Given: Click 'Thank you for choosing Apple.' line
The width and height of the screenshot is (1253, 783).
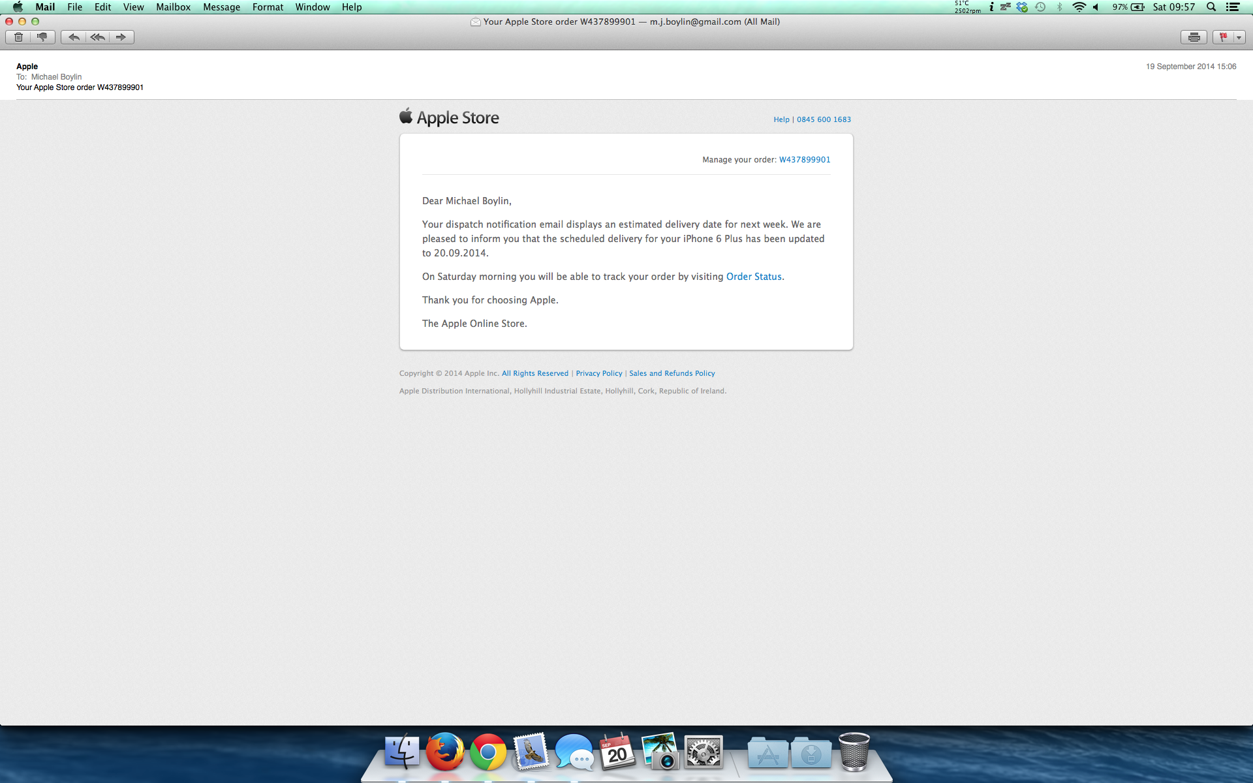Looking at the screenshot, I should tap(490, 300).
